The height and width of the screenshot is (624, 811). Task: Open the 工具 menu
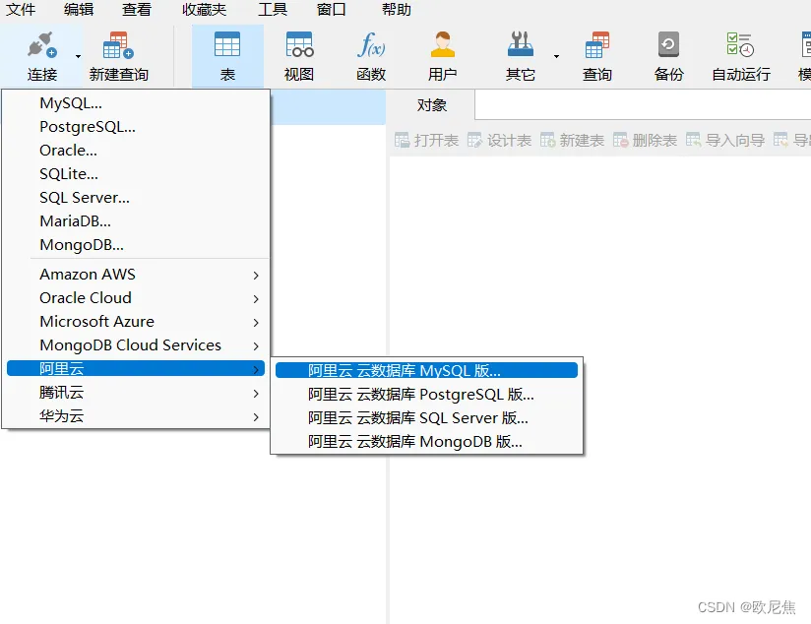pyautogui.click(x=274, y=10)
